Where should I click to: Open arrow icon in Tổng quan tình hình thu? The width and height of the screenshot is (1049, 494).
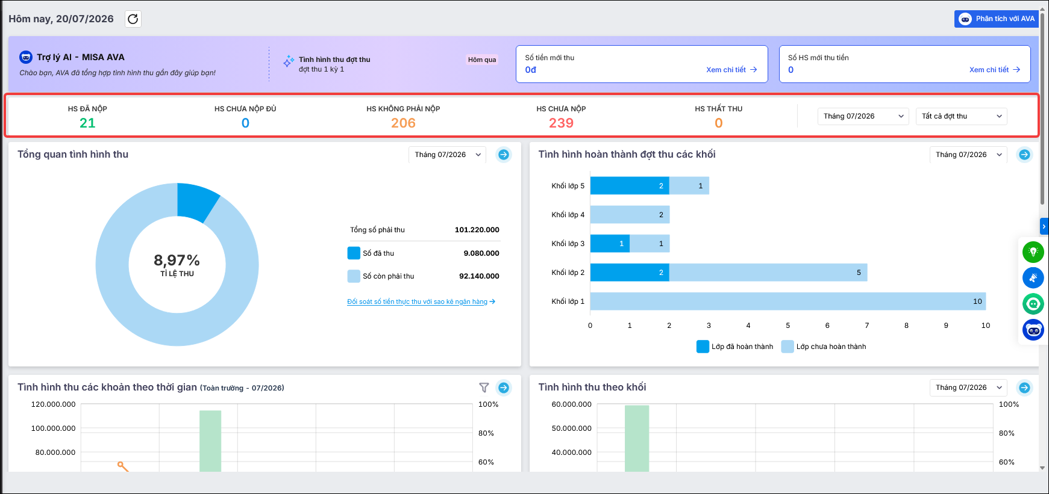(504, 155)
